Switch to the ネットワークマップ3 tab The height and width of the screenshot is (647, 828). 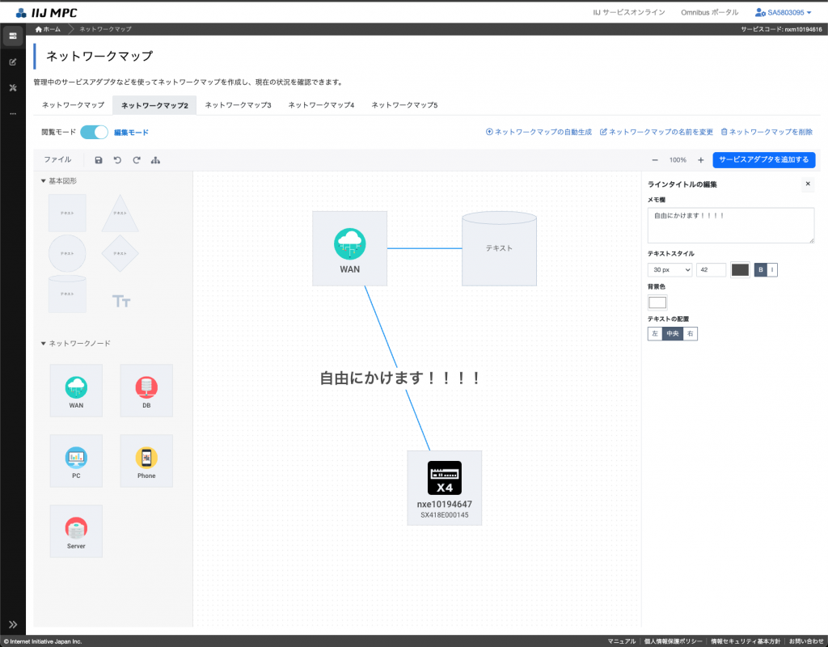[x=238, y=105]
